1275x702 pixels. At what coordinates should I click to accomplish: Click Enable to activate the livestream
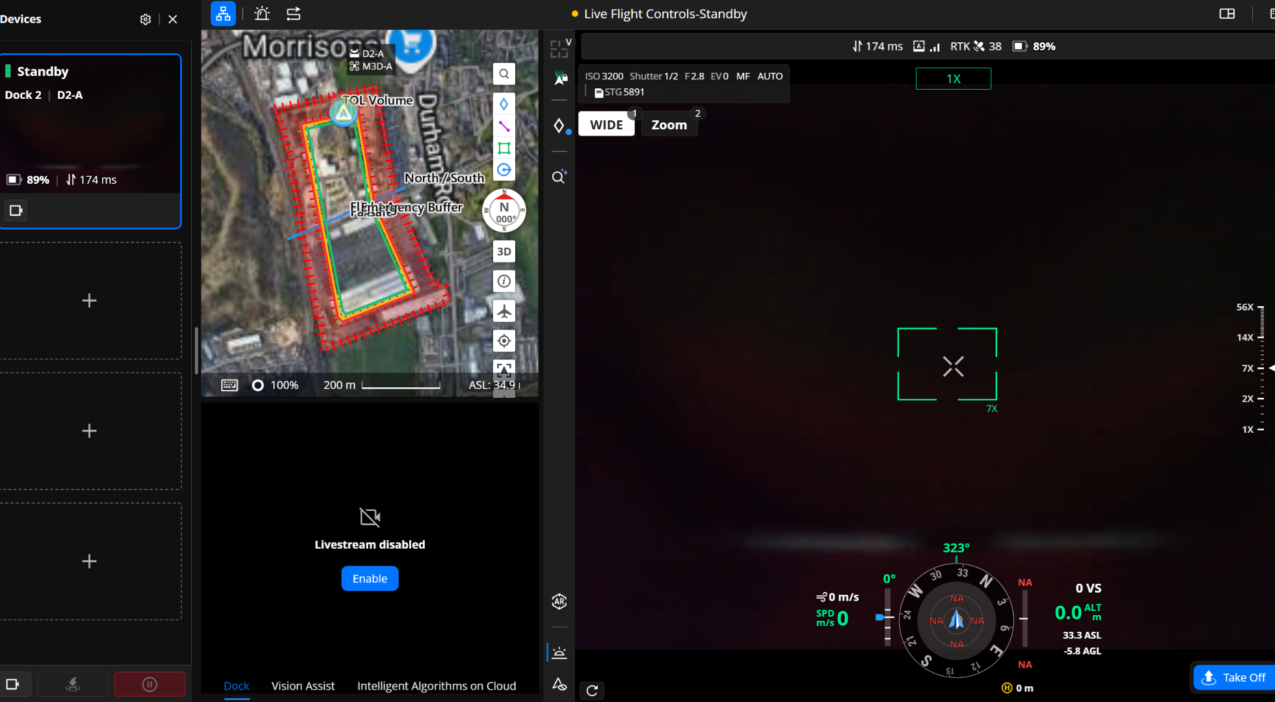coord(369,578)
